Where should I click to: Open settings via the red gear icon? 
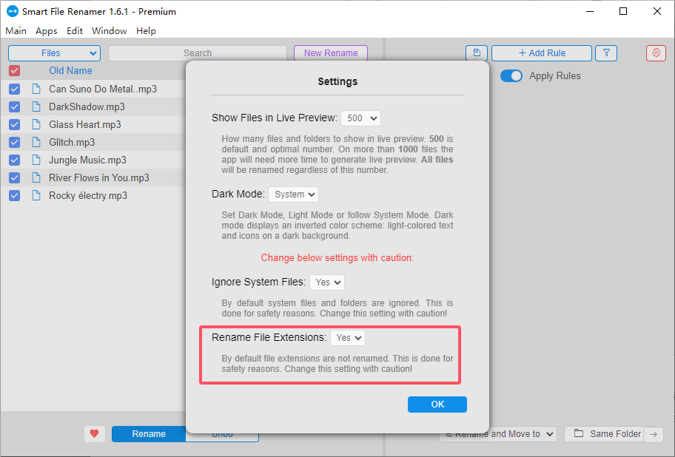[x=656, y=53]
